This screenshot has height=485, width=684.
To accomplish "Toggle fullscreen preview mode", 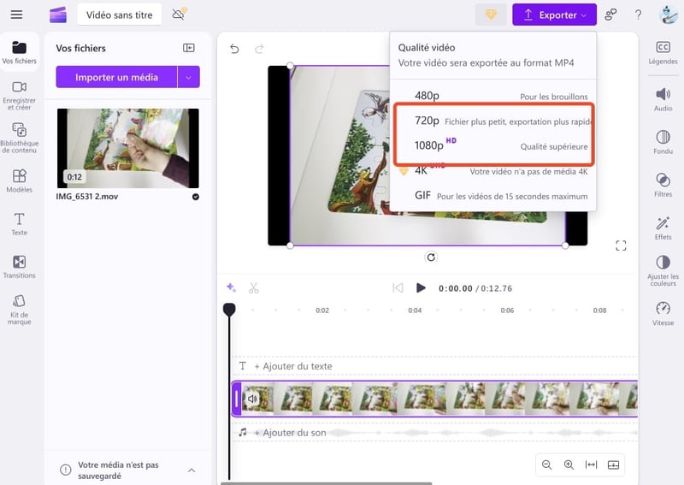I will pos(621,245).
